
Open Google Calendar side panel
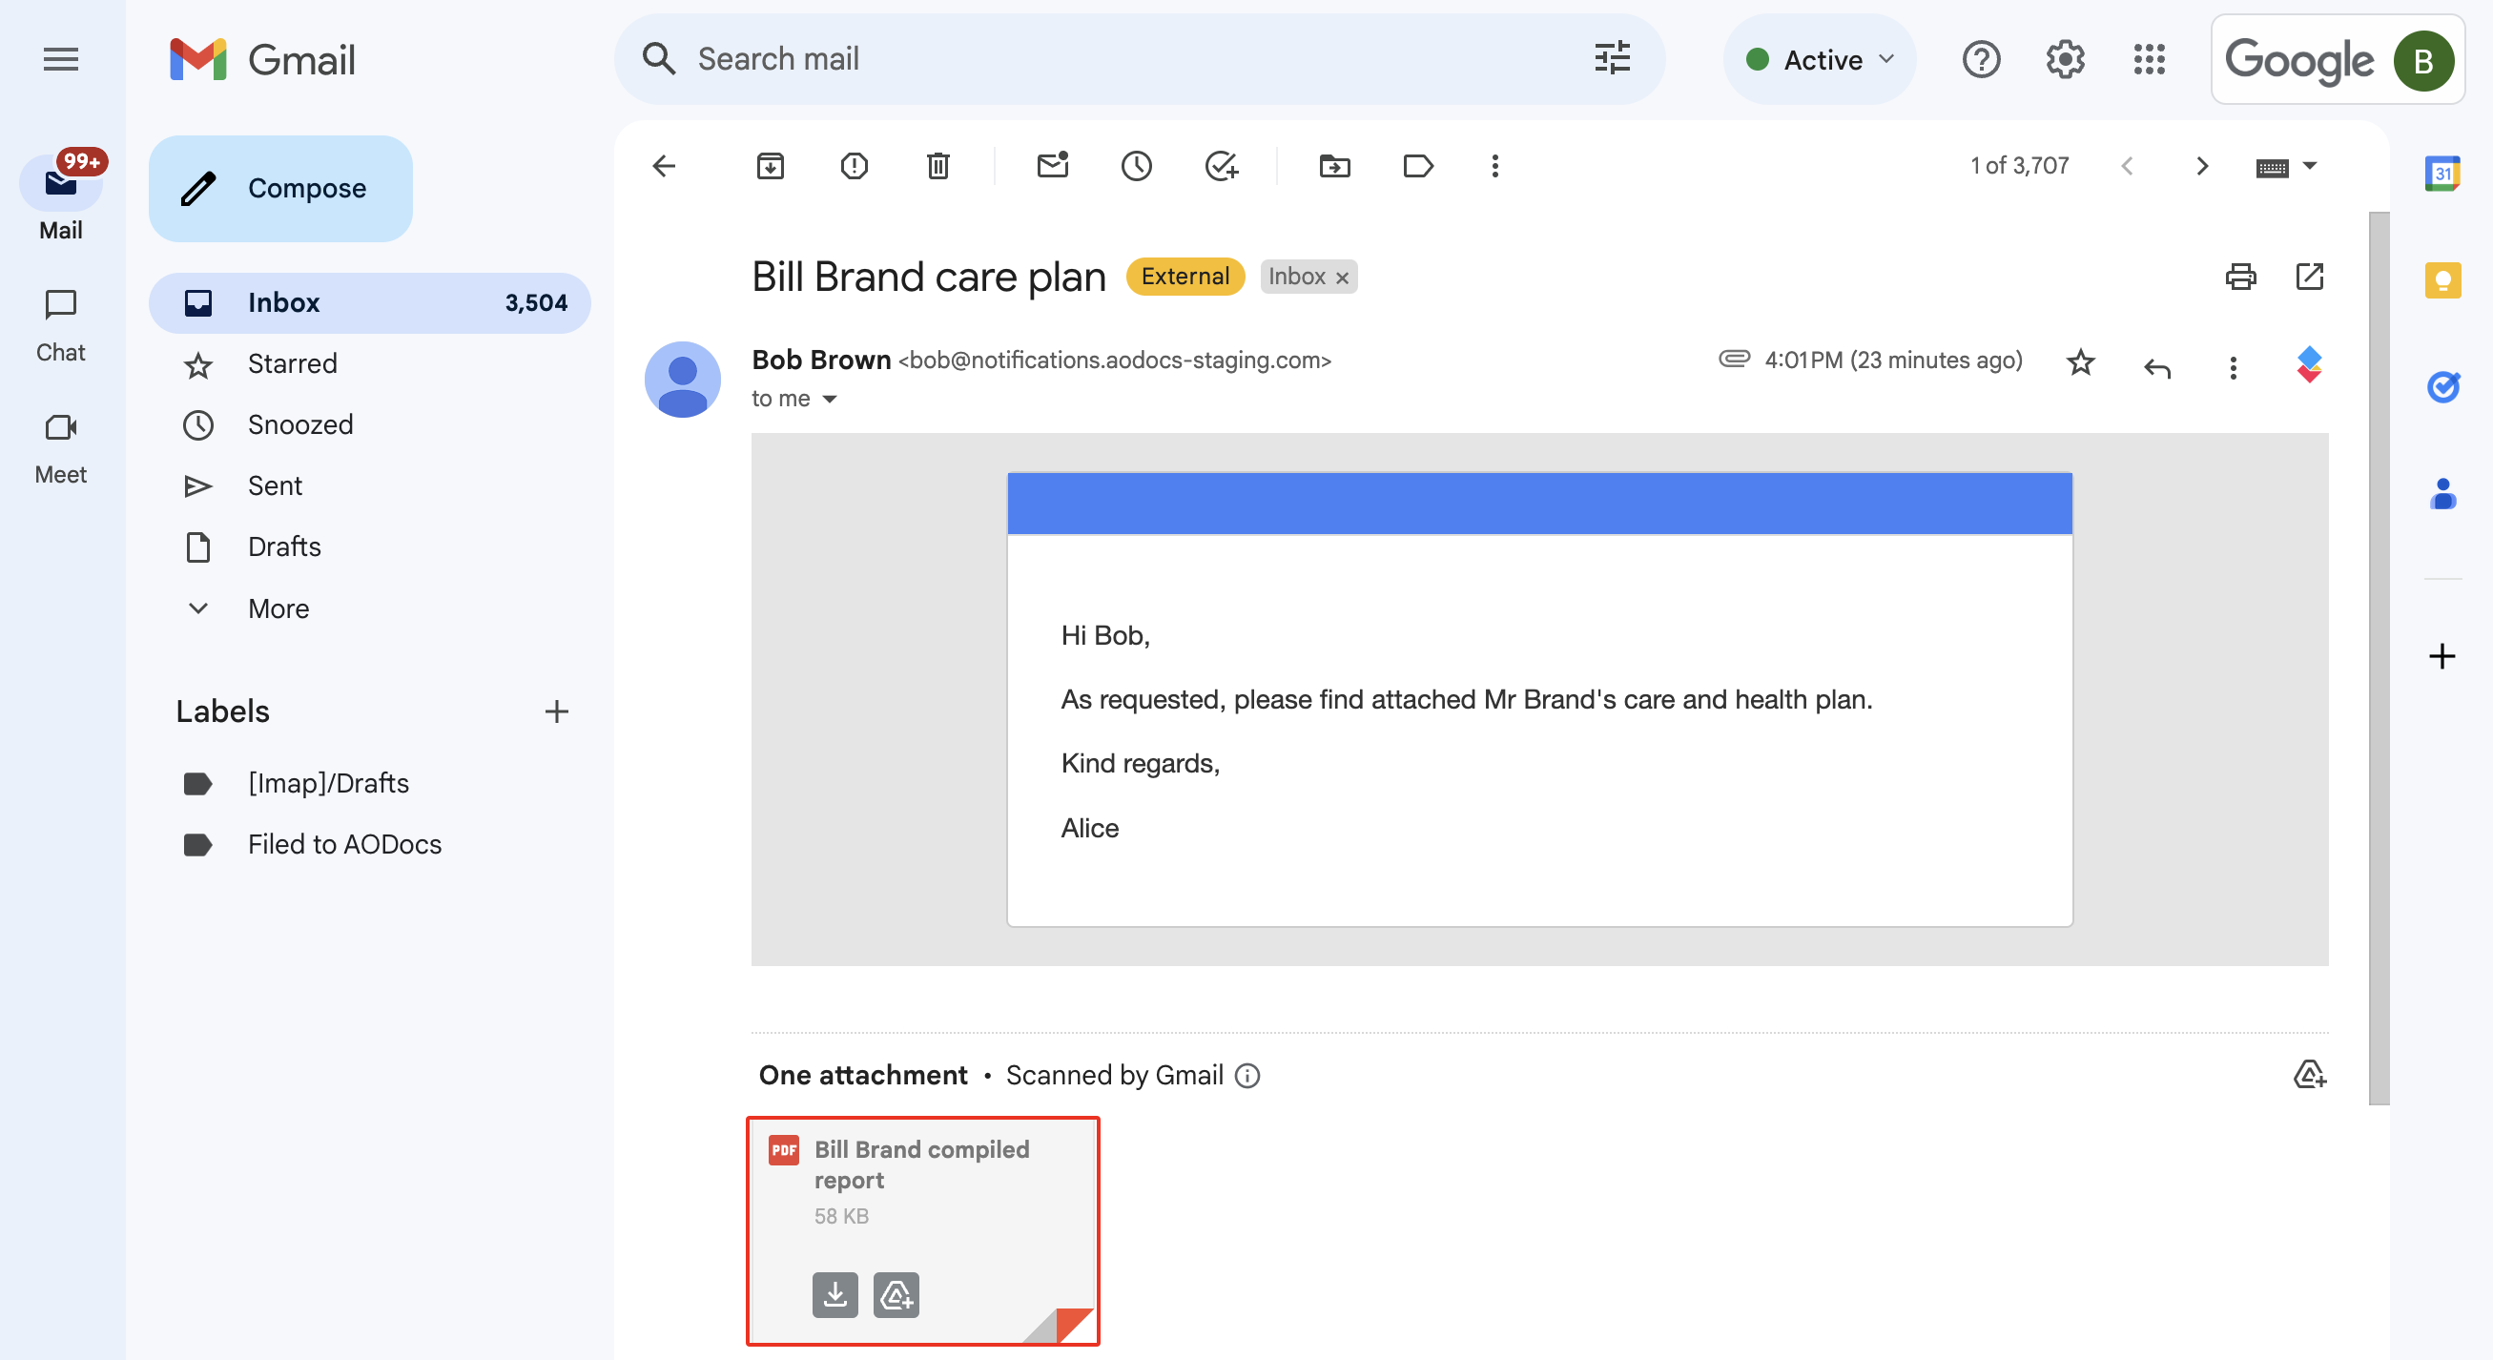tap(2442, 175)
